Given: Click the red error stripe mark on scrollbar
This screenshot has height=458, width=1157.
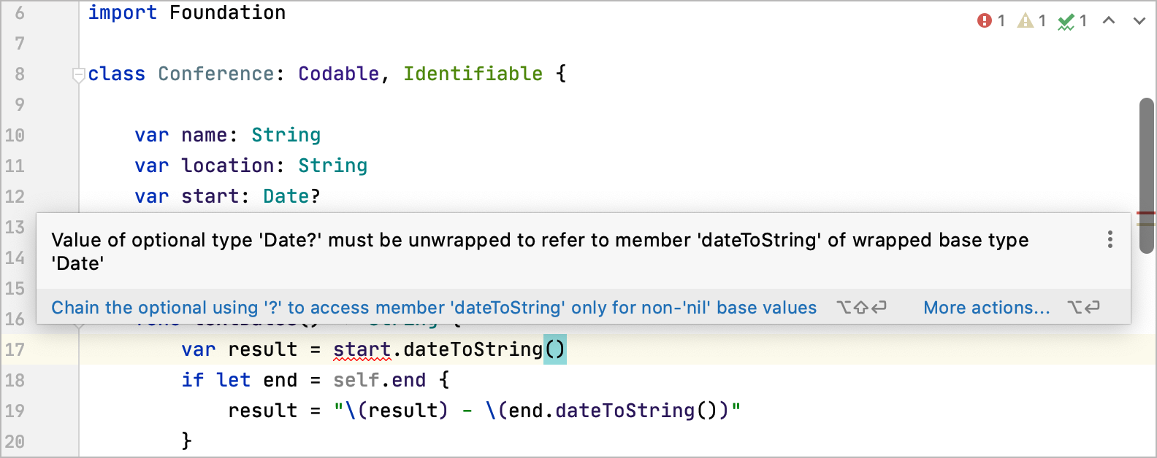Looking at the screenshot, I should point(1146,213).
